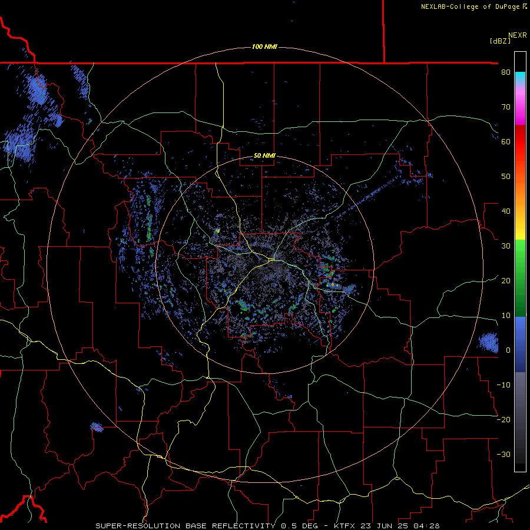The image size is (530, 530).
Task: Click the 30 value on dBZ scale
Action: pos(506,246)
